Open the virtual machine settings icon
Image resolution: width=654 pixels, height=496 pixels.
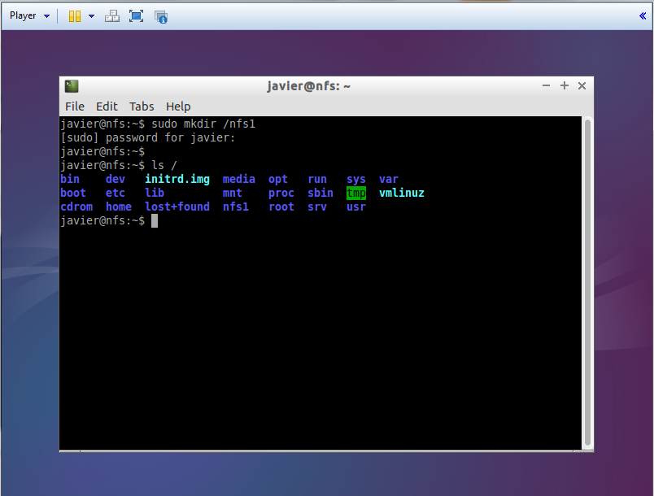point(160,16)
